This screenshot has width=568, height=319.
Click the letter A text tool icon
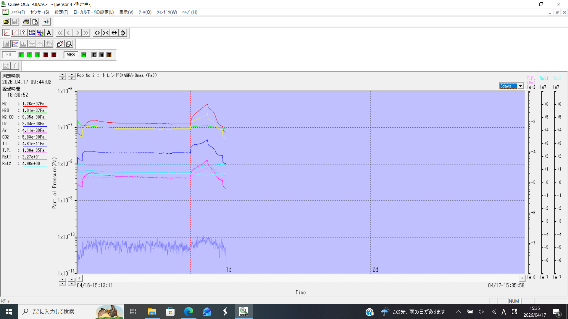[x=49, y=33]
